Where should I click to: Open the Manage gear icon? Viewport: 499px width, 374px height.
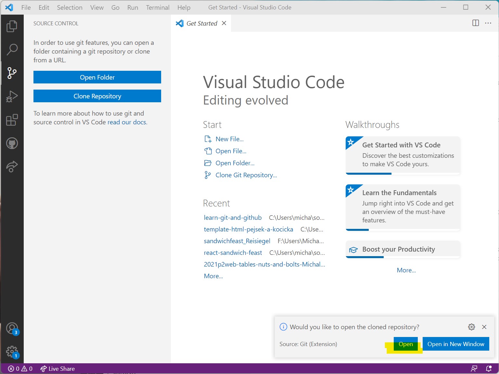[x=12, y=352]
